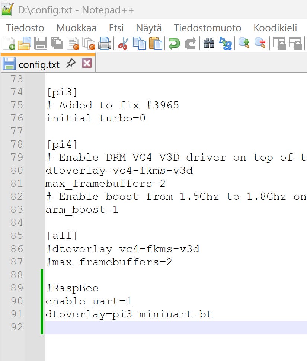Screen dimensions: 307x361
Task: Open the Koodikieli menu
Action: tap(275, 28)
